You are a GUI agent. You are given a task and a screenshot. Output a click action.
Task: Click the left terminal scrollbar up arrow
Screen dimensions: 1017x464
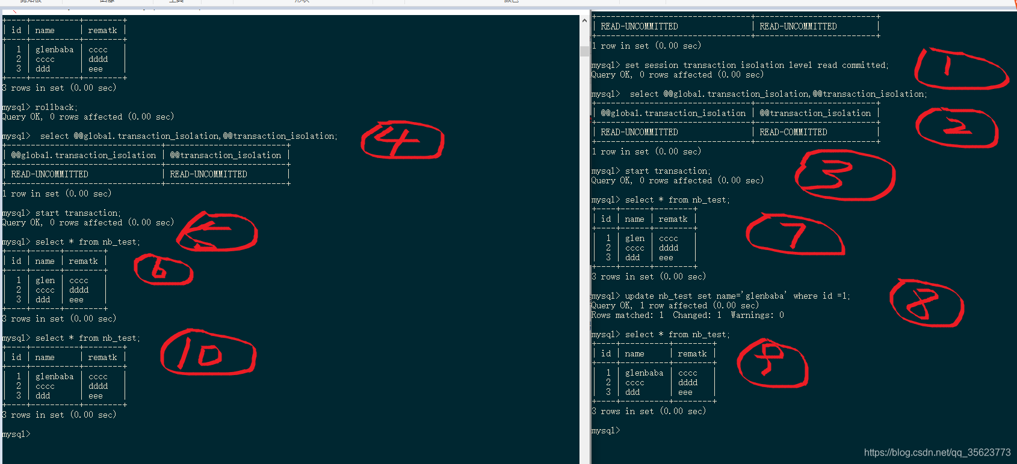click(x=584, y=20)
